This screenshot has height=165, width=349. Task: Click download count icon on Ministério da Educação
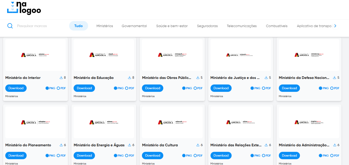tap(130, 78)
